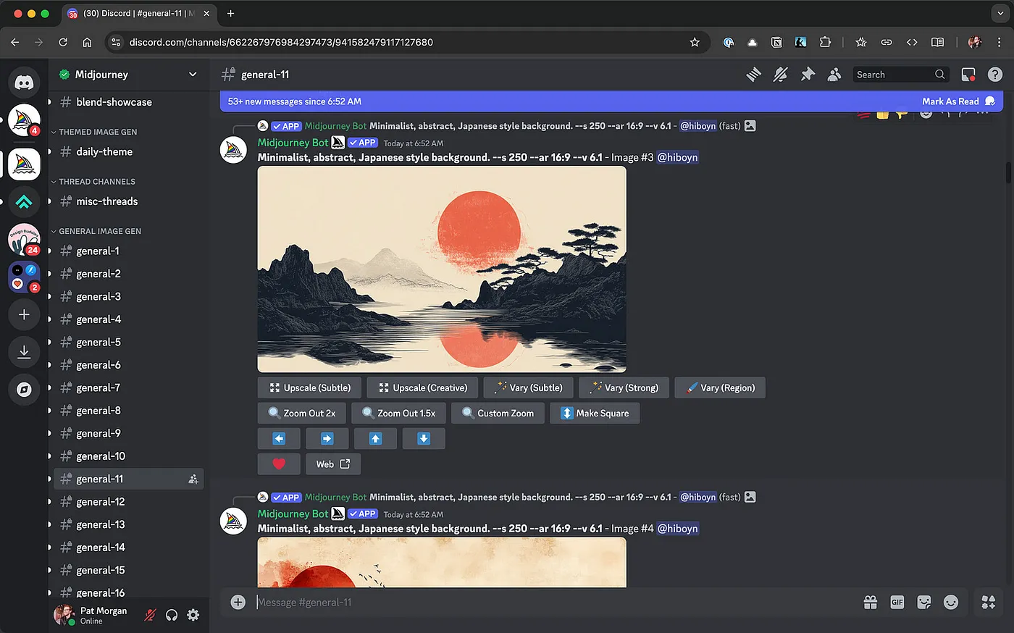Click the notification settings bell icon

coord(780,75)
